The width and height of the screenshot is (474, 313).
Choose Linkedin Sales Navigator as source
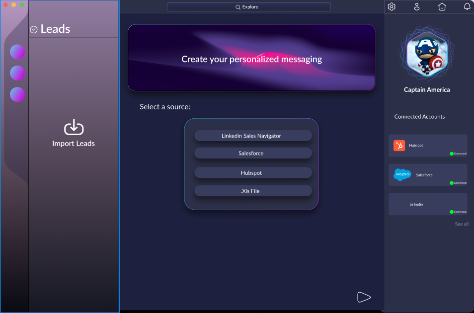(x=253, y=136)
